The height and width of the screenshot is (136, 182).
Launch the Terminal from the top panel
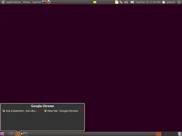pos(44,2)
